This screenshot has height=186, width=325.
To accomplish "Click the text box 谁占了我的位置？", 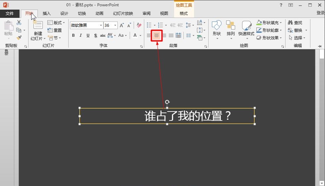I will (x=187, y=116).
